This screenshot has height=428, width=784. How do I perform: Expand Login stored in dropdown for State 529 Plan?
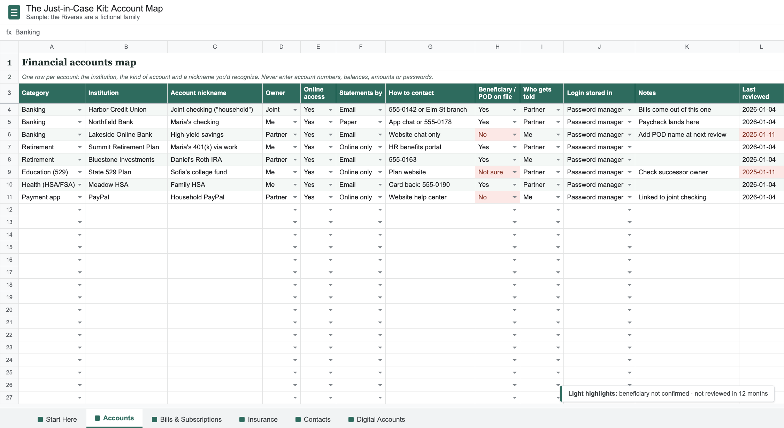point(629,172)
